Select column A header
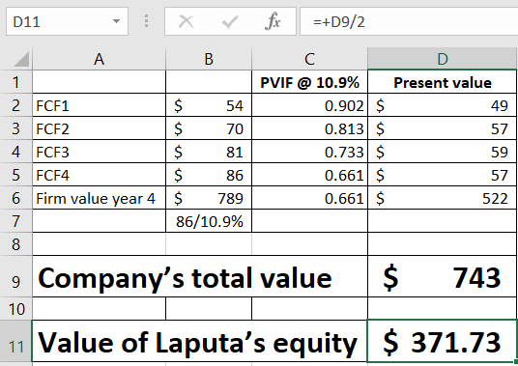 (x=99, y=59)
